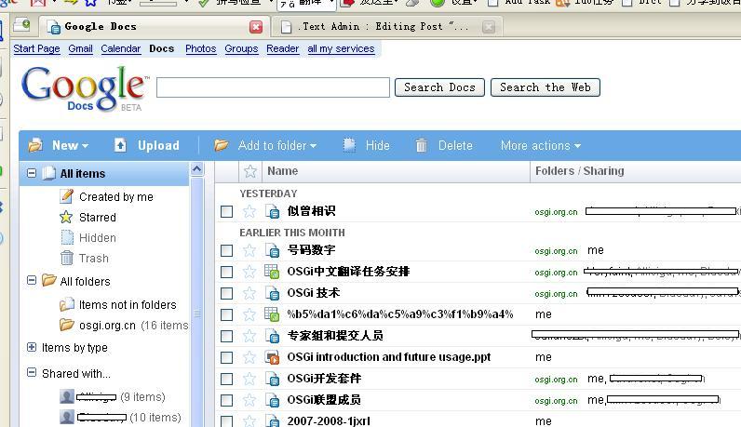Open the Add to folder dropdown
The height and width of the screenshot is (427, 741).
point(277,145)
